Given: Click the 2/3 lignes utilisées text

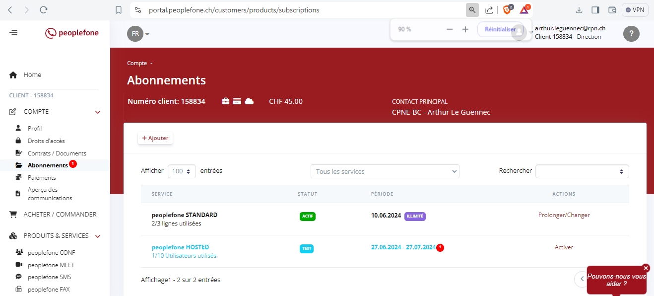Looking at the screenshot, I should pyautogui.click(x=177, y=223).
